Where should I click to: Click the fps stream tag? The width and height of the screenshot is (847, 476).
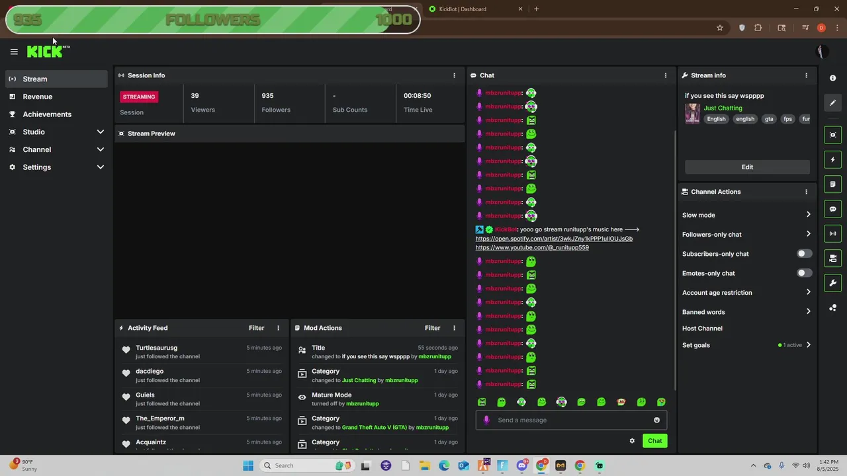pyautogui.click(x=787, y=119)
